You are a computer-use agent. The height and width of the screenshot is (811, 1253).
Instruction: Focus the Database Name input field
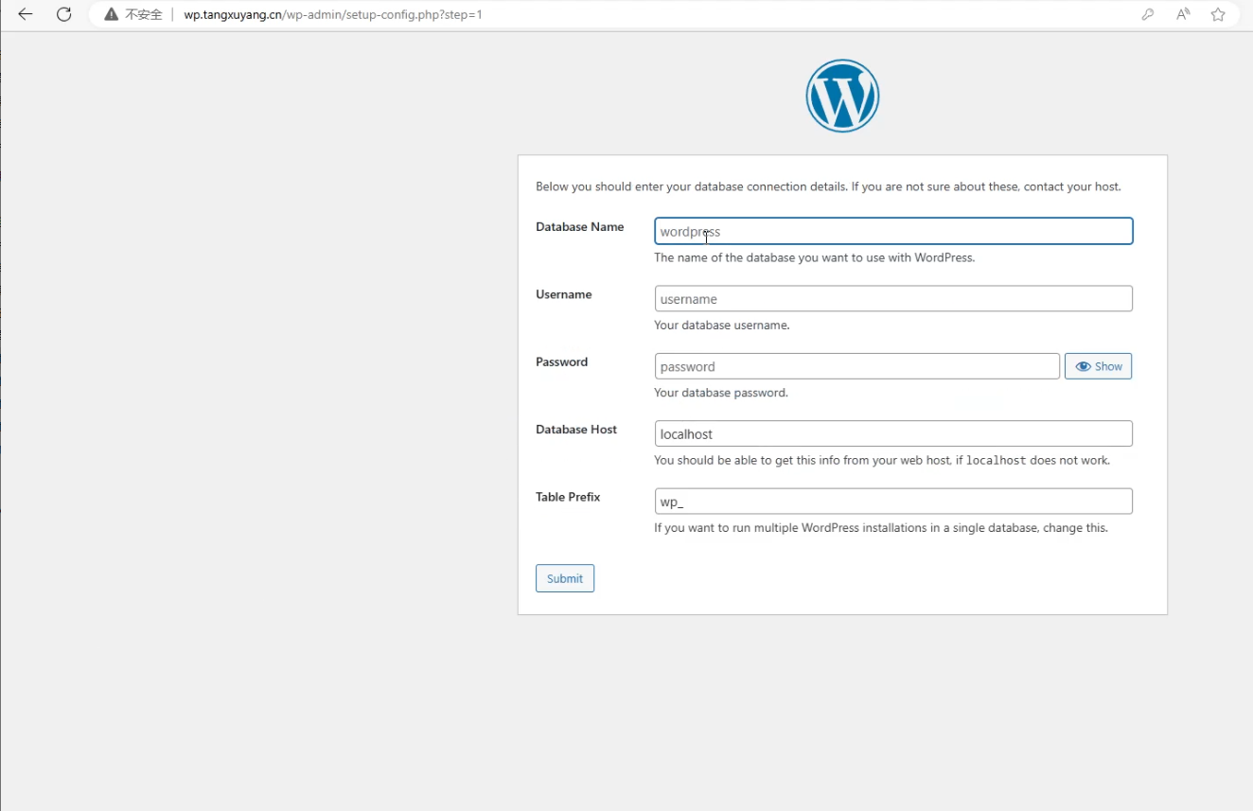[x=893, y=231]
